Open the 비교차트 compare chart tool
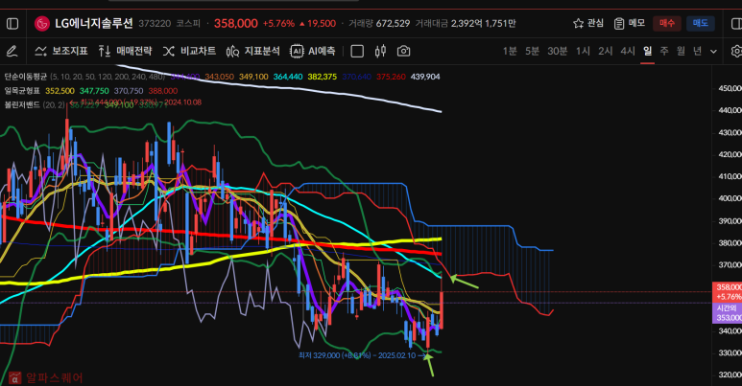 [189, 51]
